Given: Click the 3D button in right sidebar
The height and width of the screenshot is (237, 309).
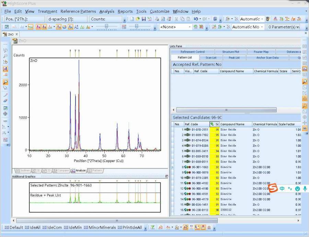Looking at the screenshot, I should tap(305, 128).
